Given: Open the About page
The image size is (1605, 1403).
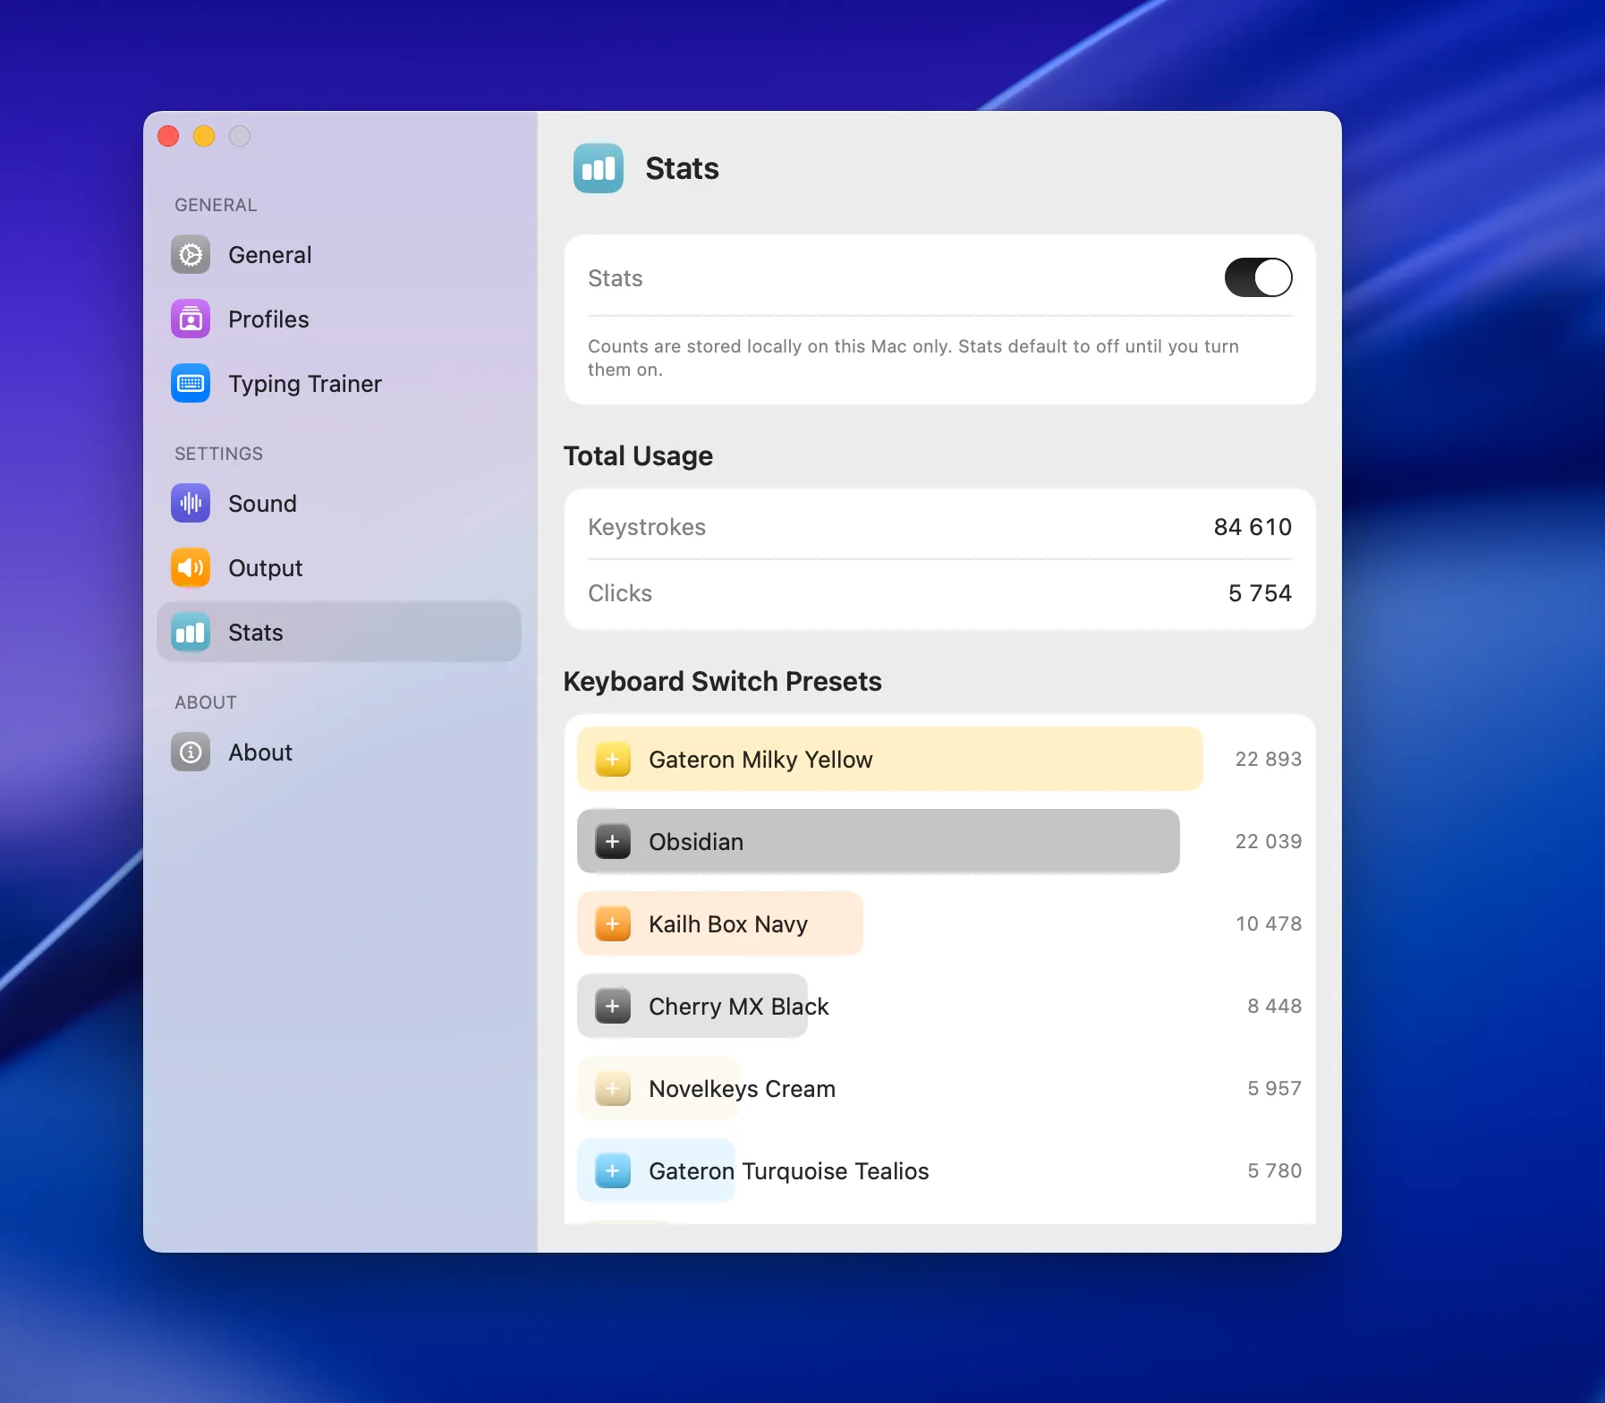Looking at the screenshot, I should point(339,753).
